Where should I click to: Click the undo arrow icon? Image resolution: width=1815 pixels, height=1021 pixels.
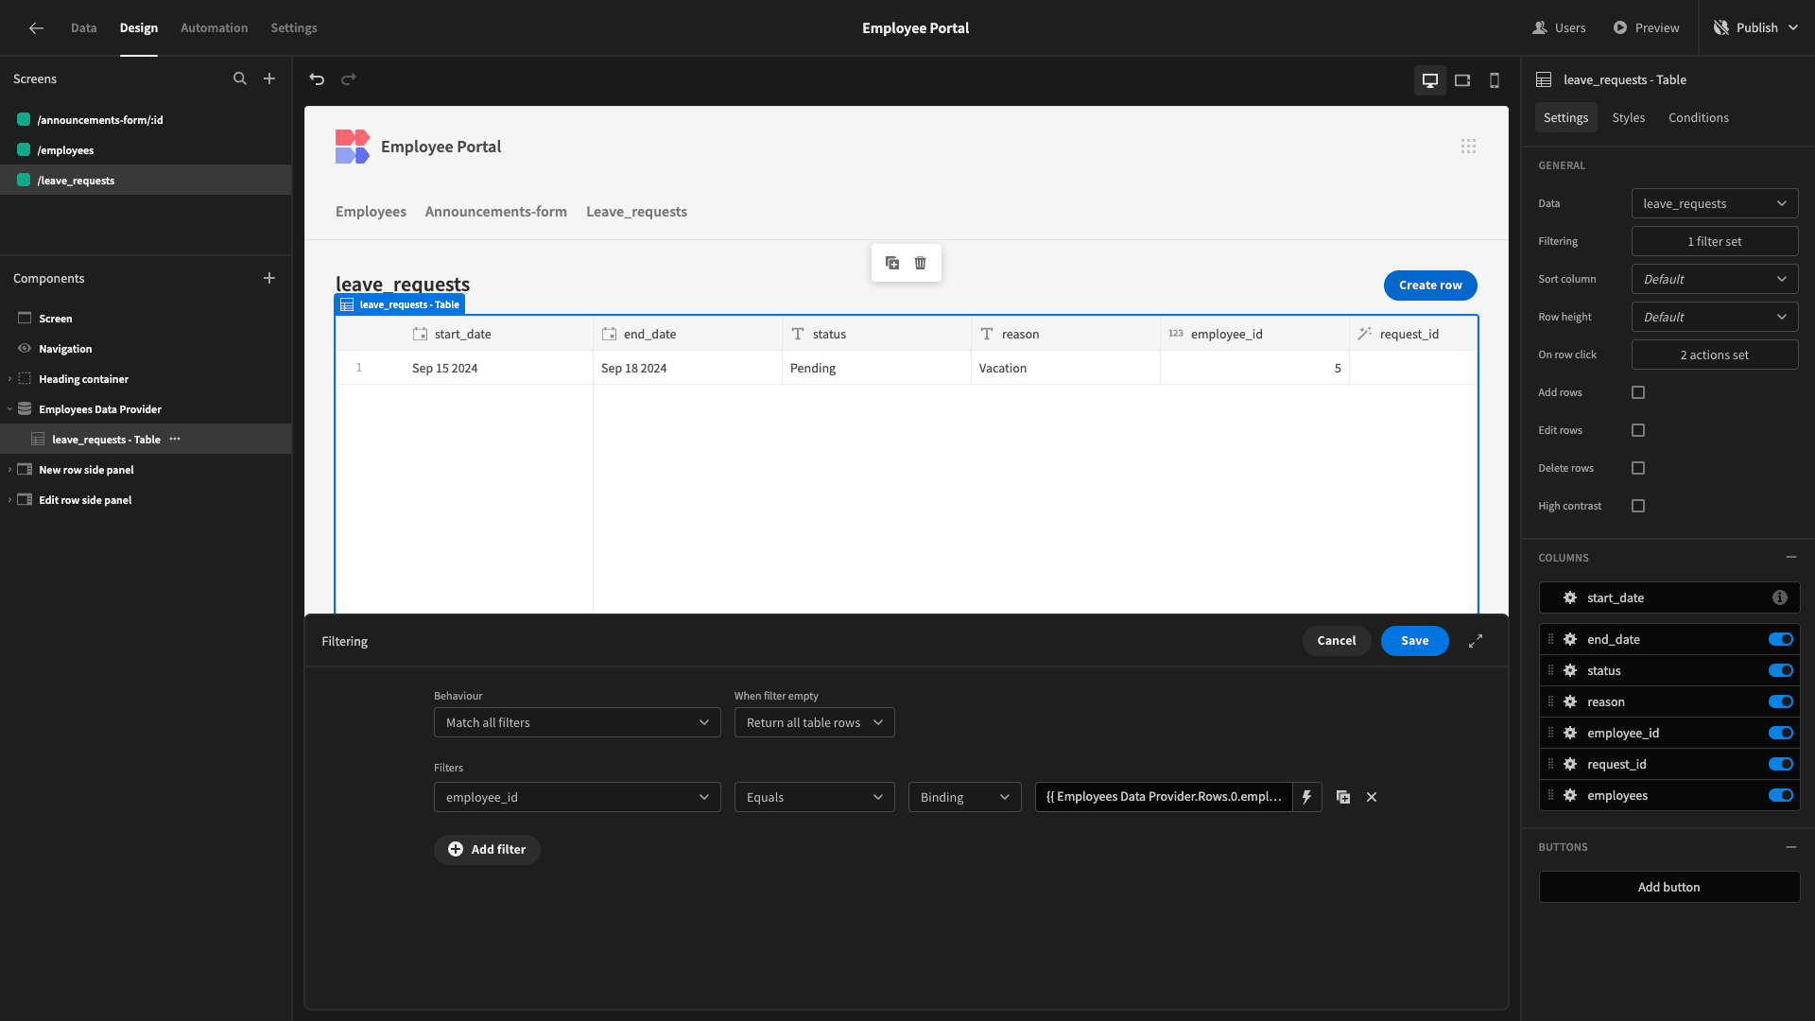(317, 79)
